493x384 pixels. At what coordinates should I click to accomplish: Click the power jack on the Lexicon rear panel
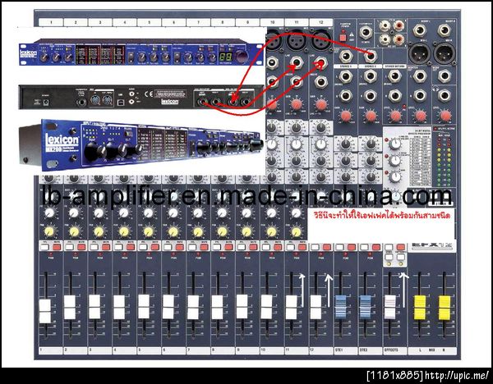click(x=46, y=102)
